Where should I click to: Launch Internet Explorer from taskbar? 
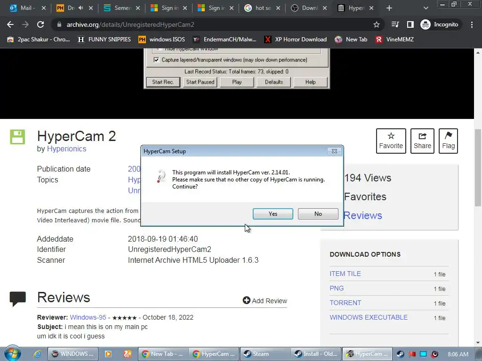pos(38,354)
